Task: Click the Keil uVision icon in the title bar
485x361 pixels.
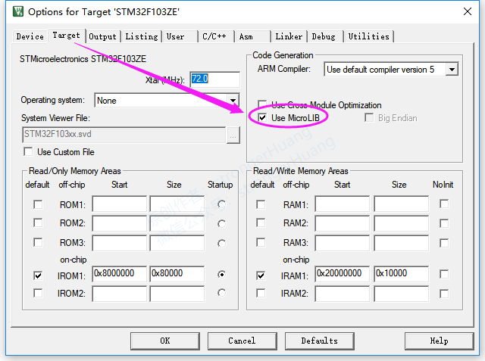Action: point(18,11)
